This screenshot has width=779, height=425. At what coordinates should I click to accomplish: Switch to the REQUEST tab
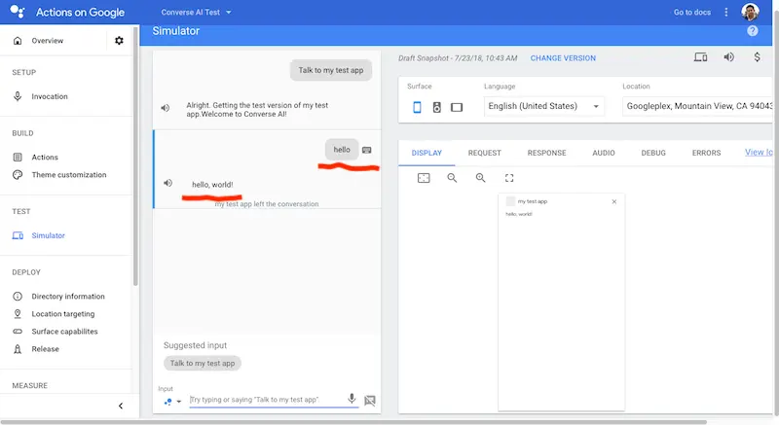484,153
